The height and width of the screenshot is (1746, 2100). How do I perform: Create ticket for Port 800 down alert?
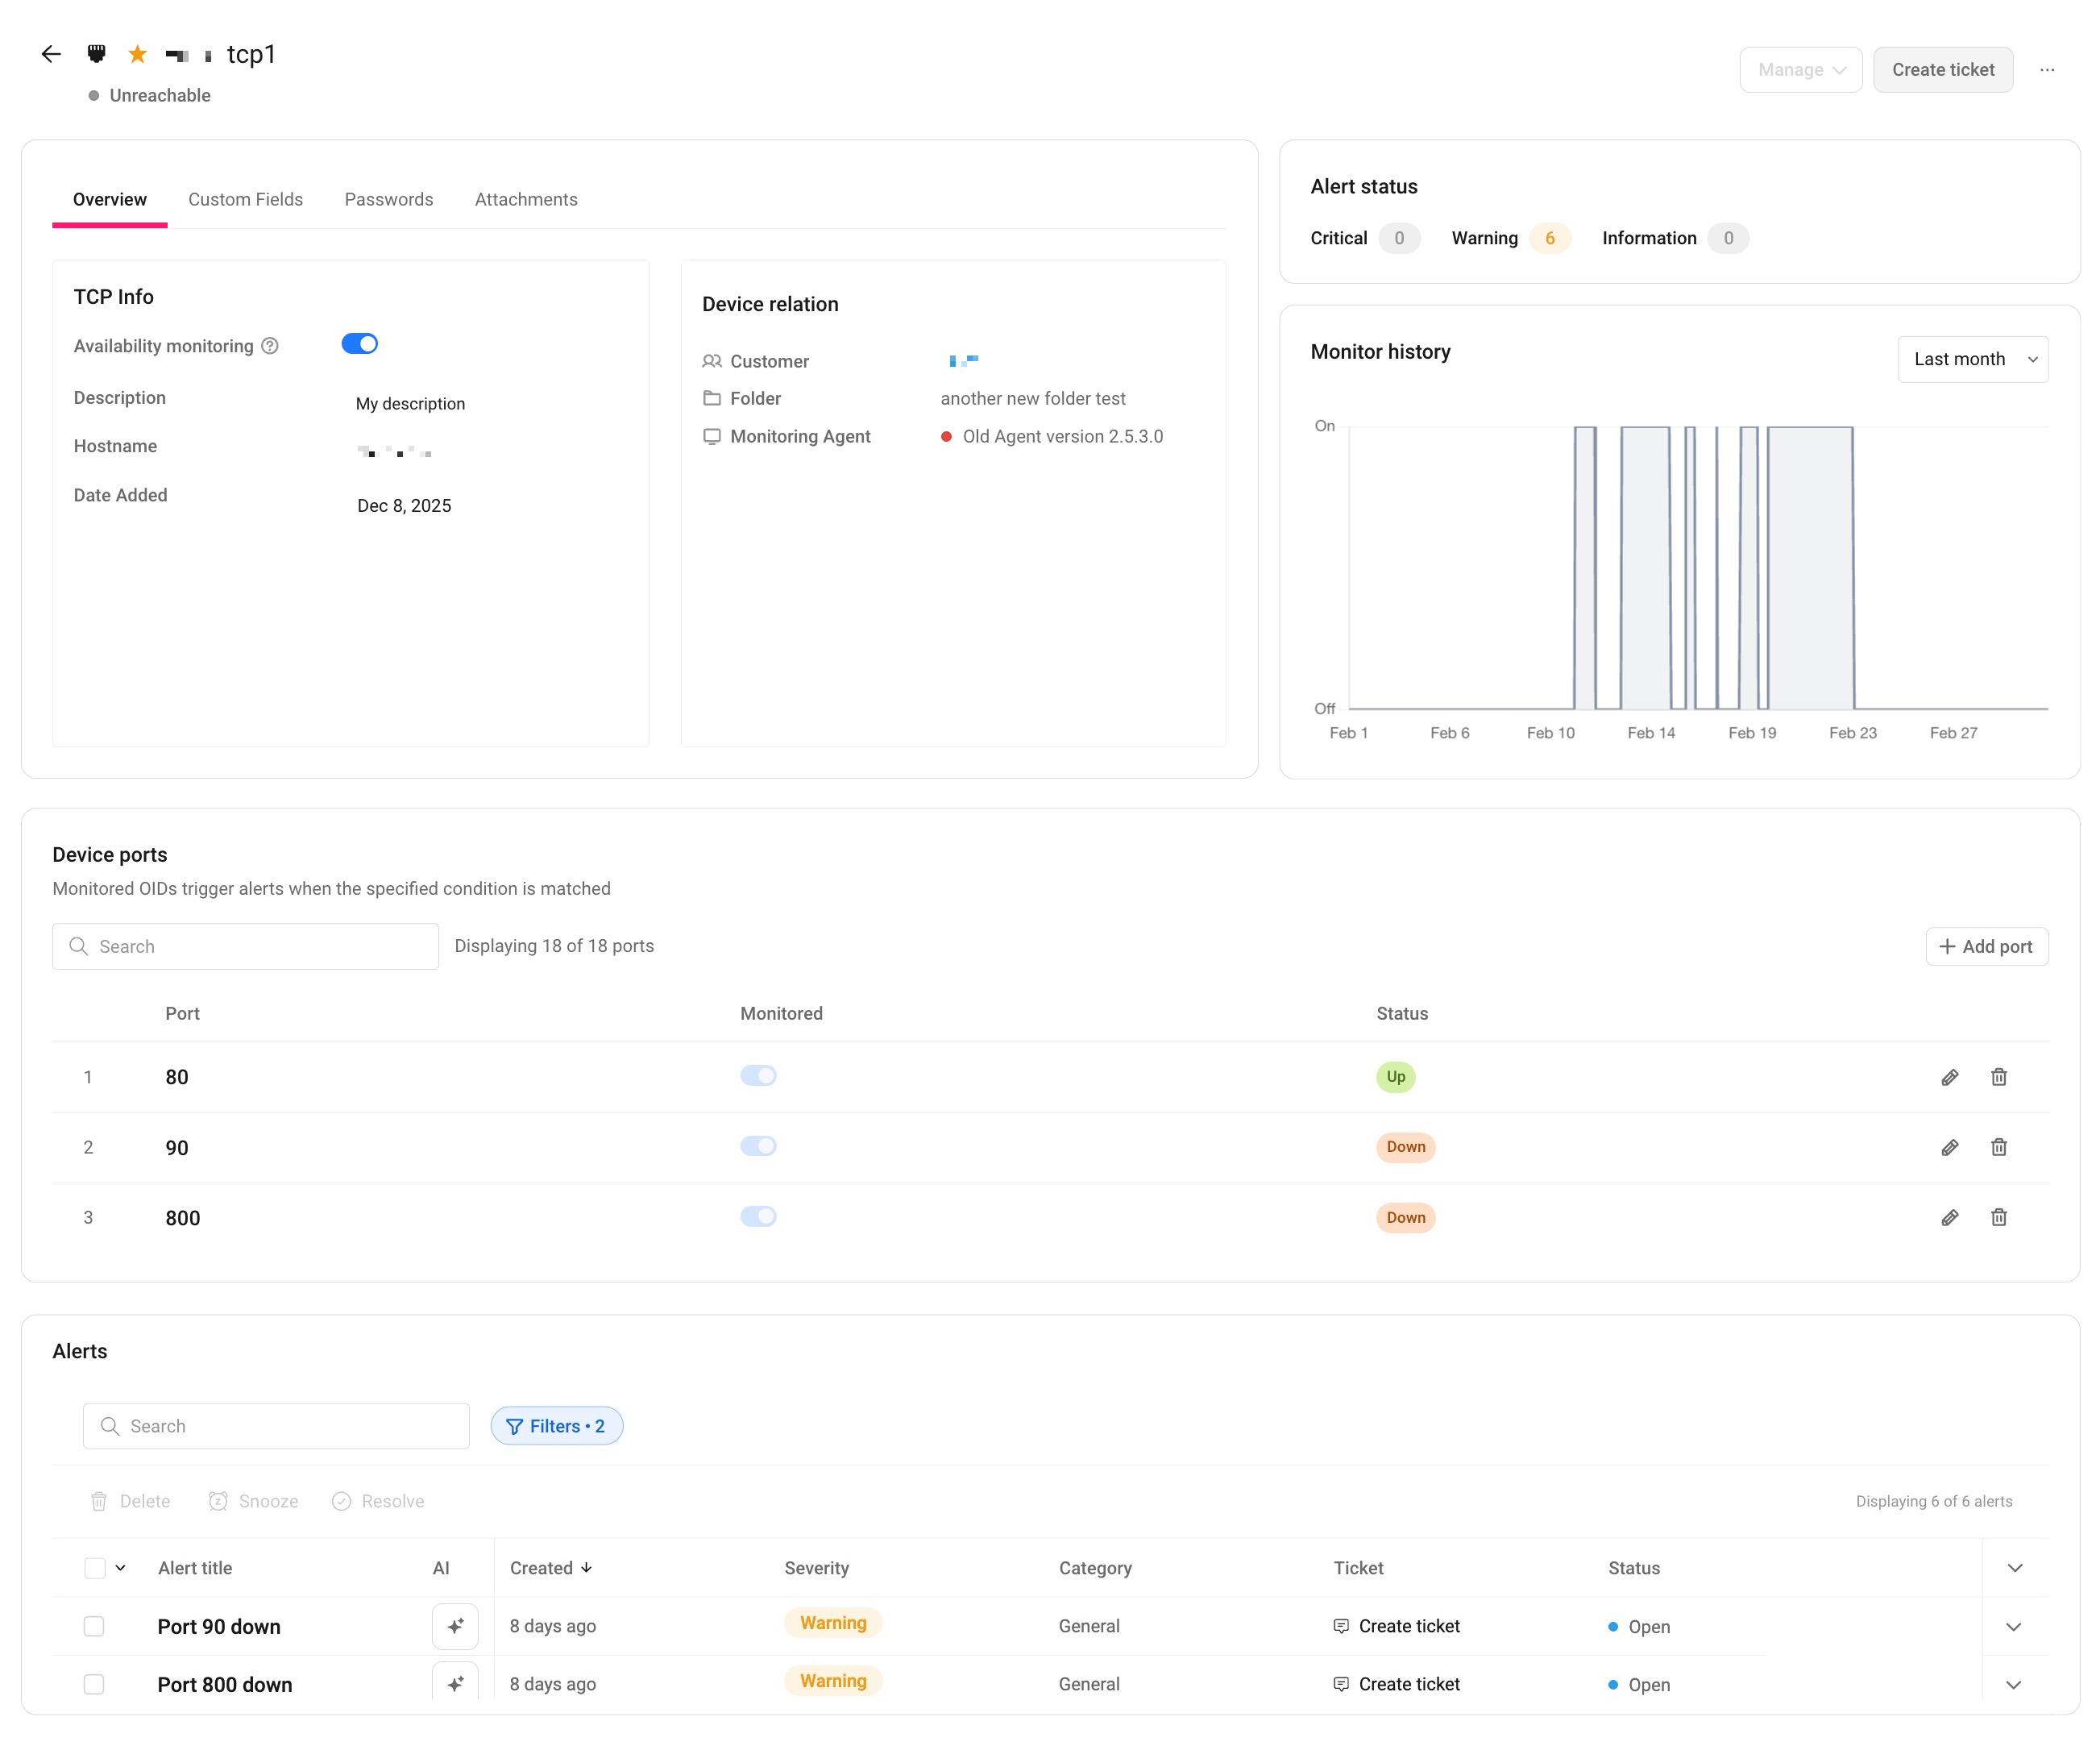[x=1397, y=1684]
